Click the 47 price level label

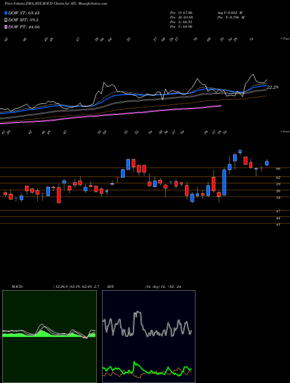coord(278,211)
